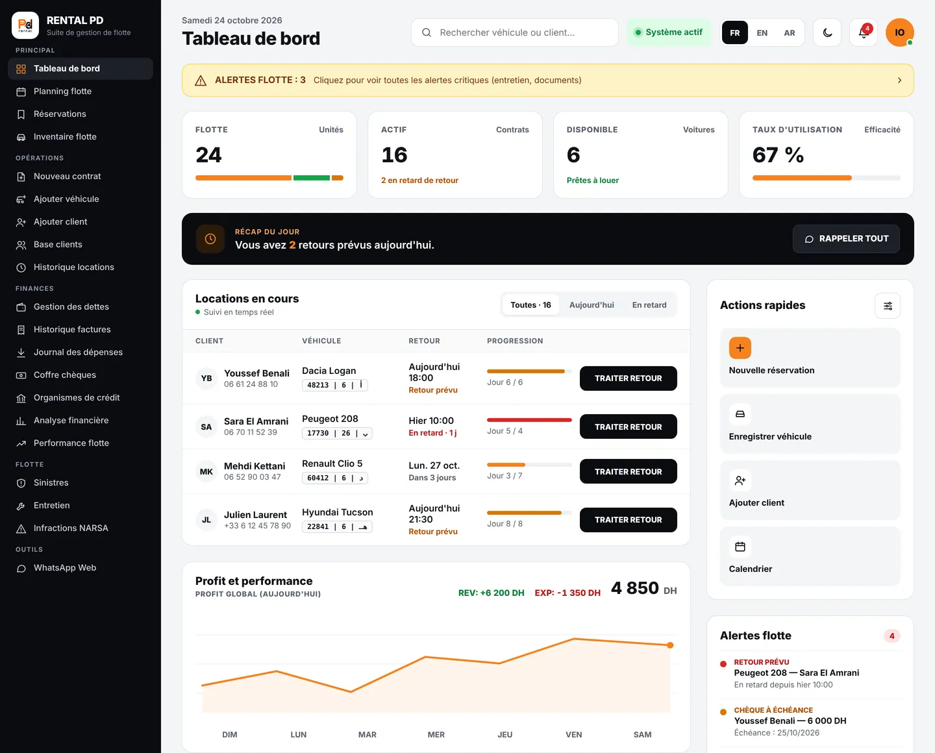Click the DISPONIBLE 6 voitures card
This screenshot has height=753, width=935.
641,155
